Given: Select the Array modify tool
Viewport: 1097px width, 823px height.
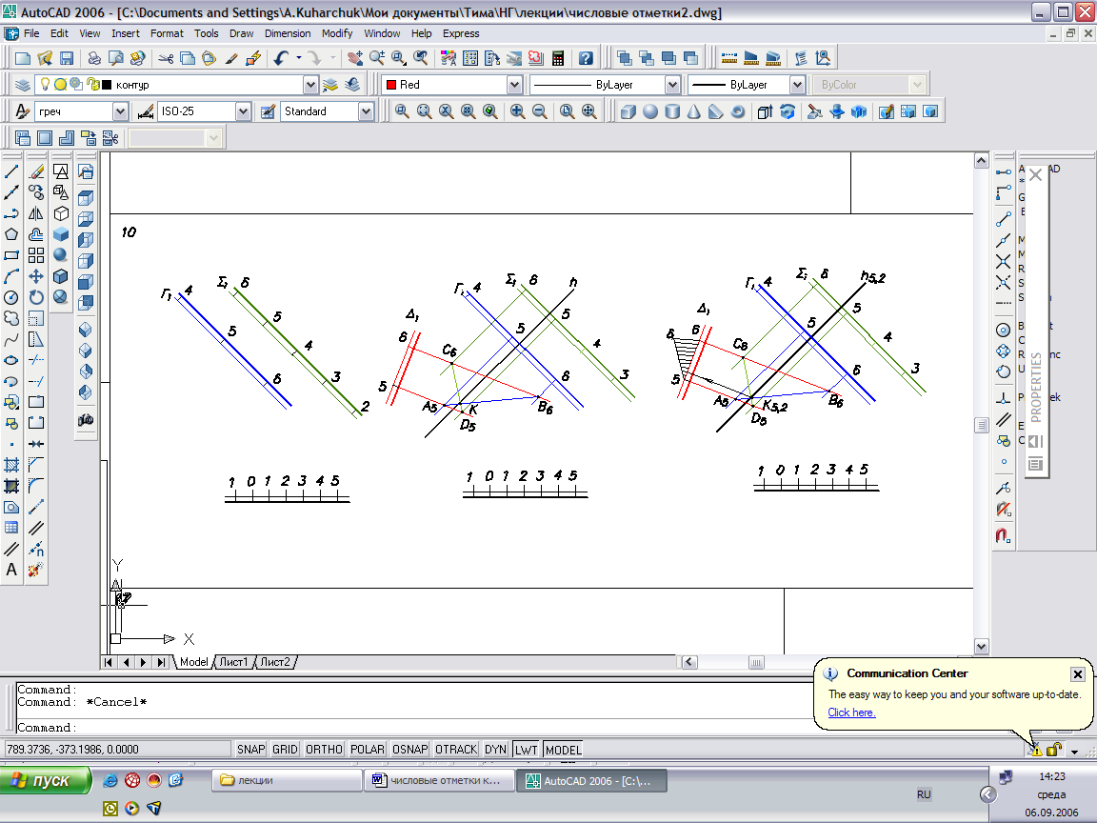Looking at the screenshot, I should click(x=36, y=255).
